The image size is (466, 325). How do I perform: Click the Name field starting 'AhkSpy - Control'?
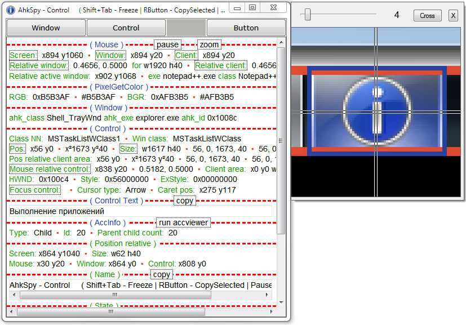[140, 285]
